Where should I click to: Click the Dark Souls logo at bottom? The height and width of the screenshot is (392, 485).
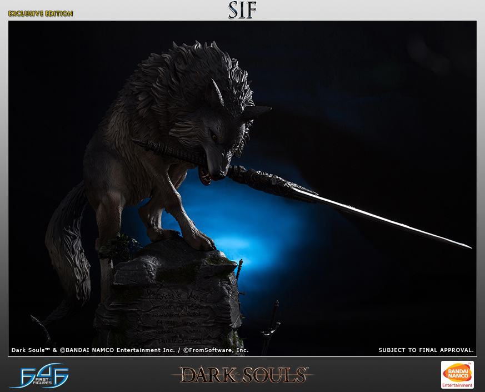(x=243, y=375)
